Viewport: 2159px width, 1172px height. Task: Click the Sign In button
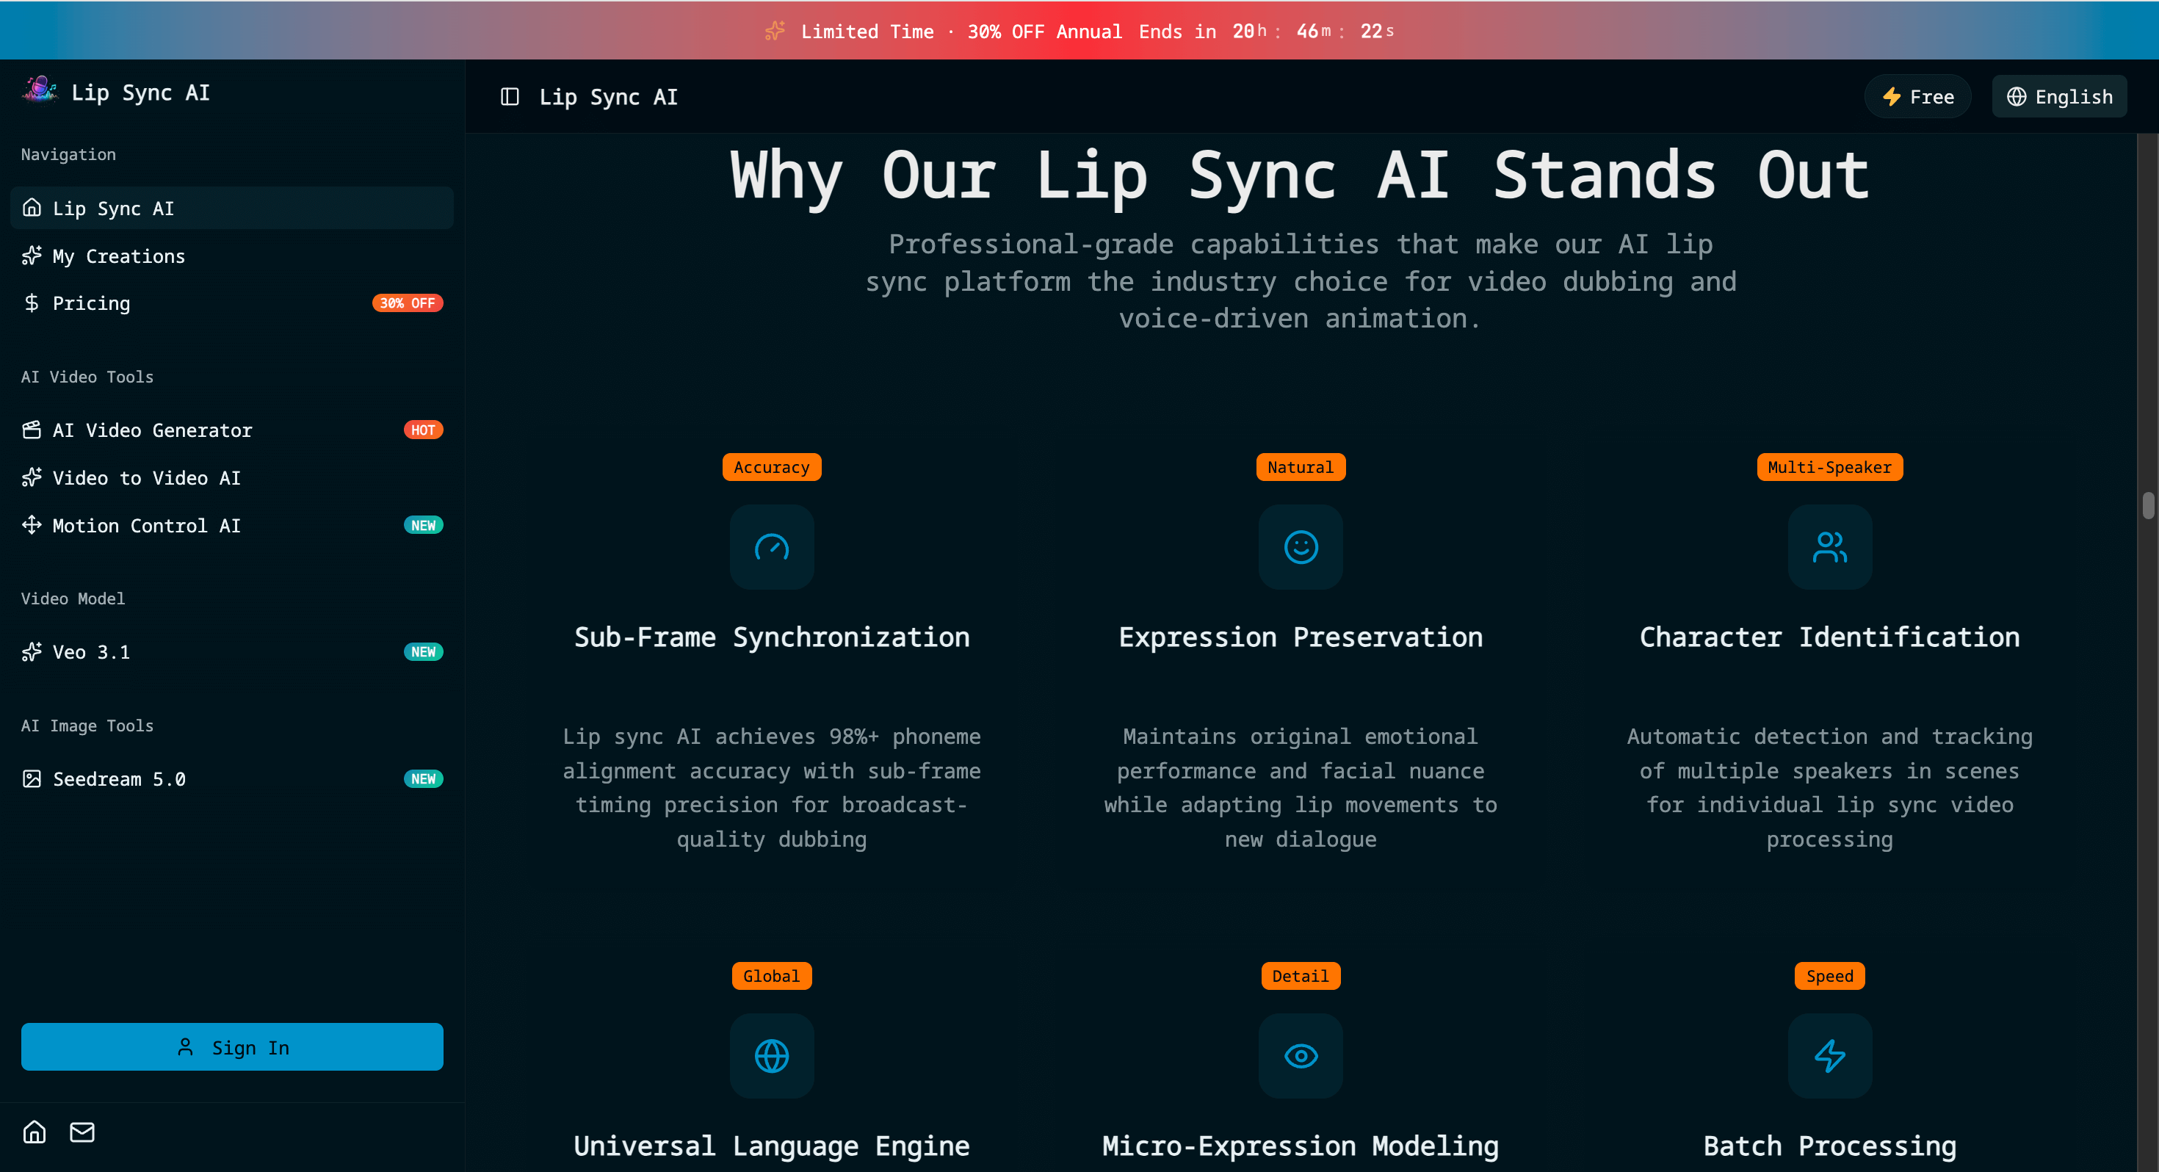pos(232,1047)
